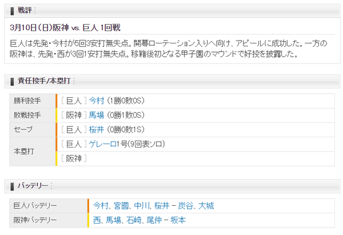Open pitcher 石崎 link

(134, 220)
